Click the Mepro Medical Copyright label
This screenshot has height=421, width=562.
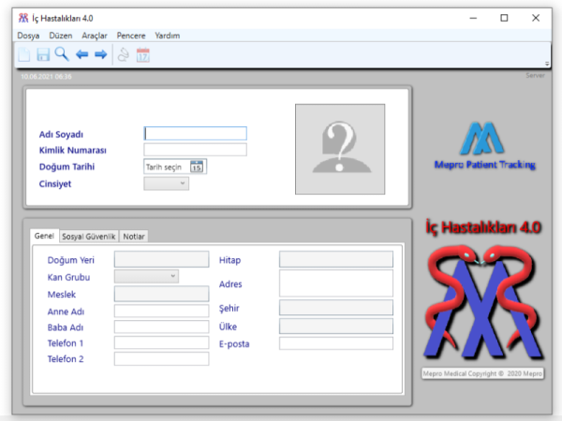click(x=482, y=373)
